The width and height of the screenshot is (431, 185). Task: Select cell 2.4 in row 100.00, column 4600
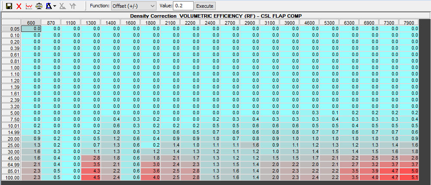pos(310,178)
